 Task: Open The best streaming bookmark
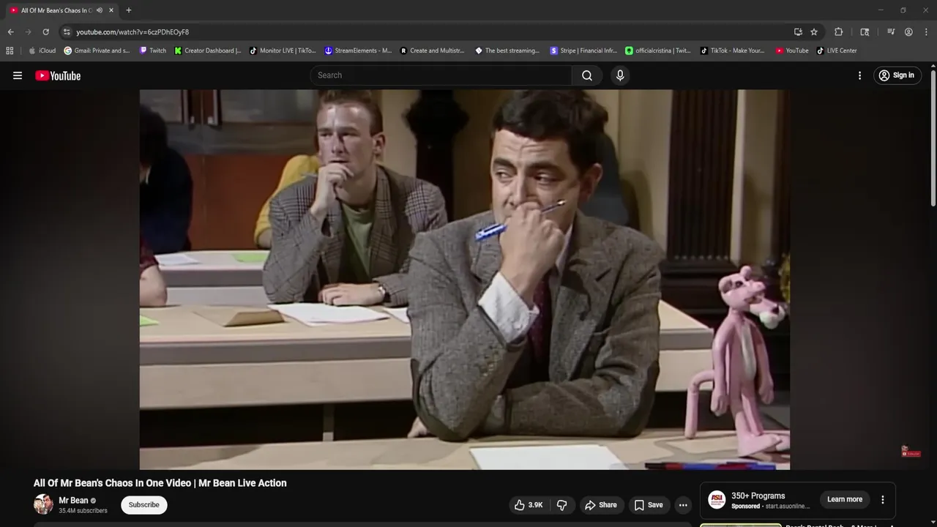pyautogui.click(x=508, y=51)
